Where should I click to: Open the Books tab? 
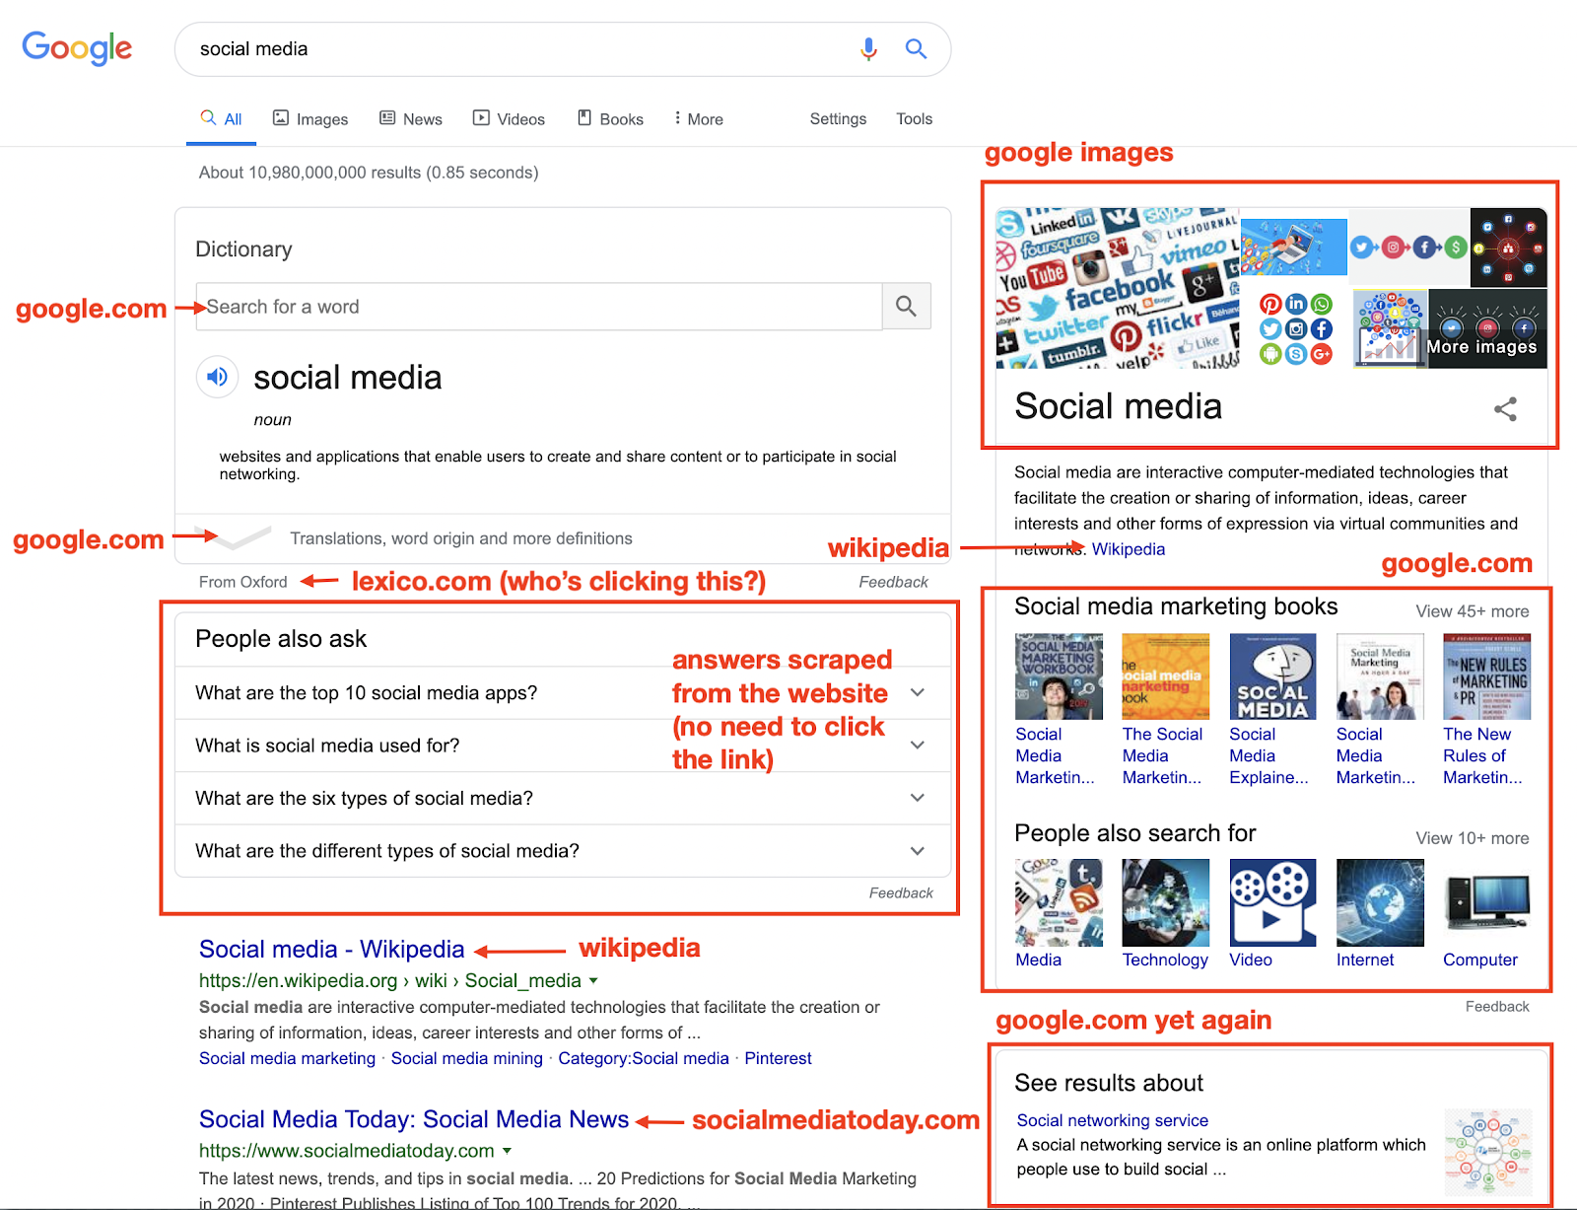(x=610, y=119)
